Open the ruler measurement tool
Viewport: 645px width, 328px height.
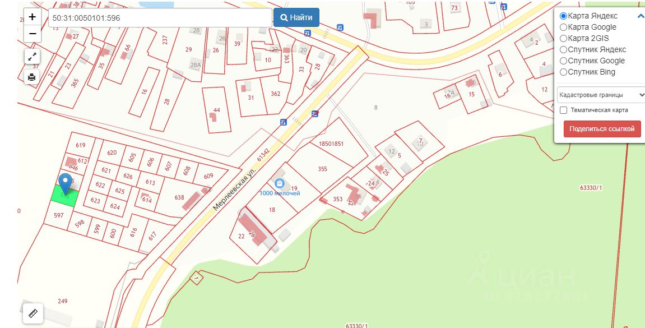[33, 313]
